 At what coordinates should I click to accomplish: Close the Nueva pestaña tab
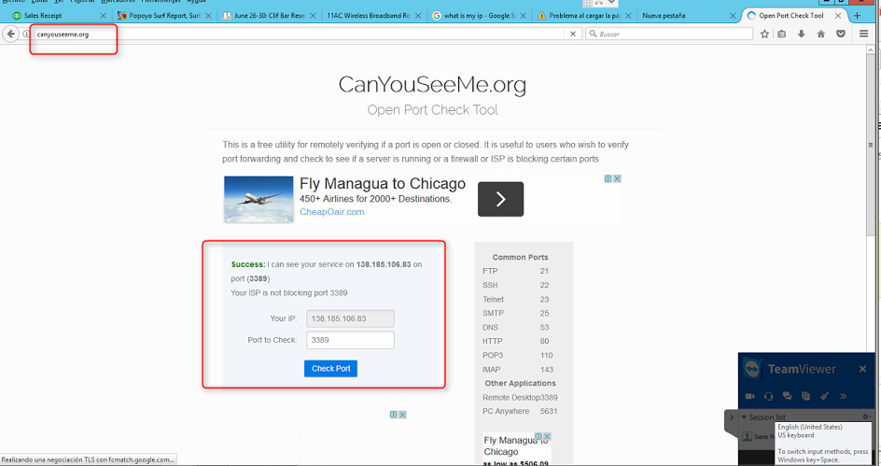click(733, 16)
